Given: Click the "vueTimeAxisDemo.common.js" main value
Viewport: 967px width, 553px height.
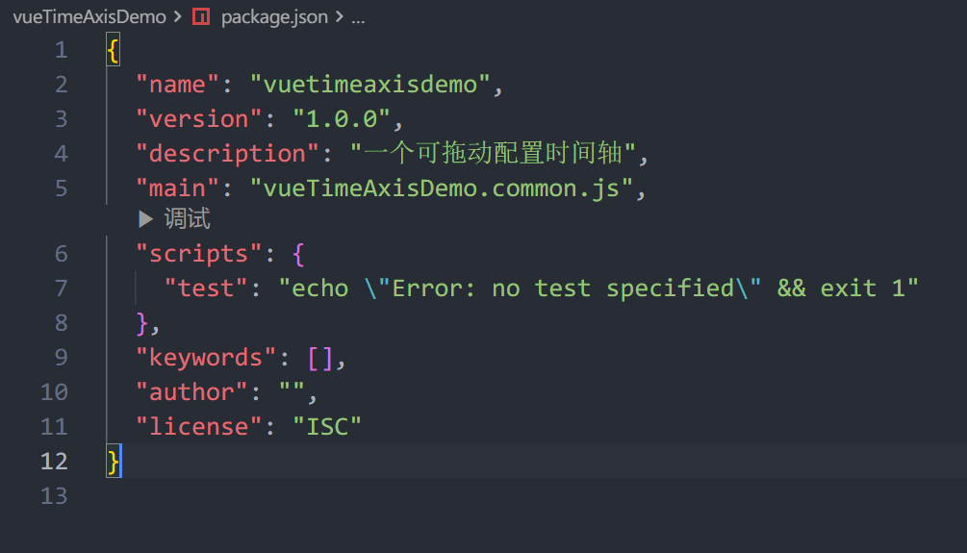Looking at the screenshot, I should tap(441, 189).
